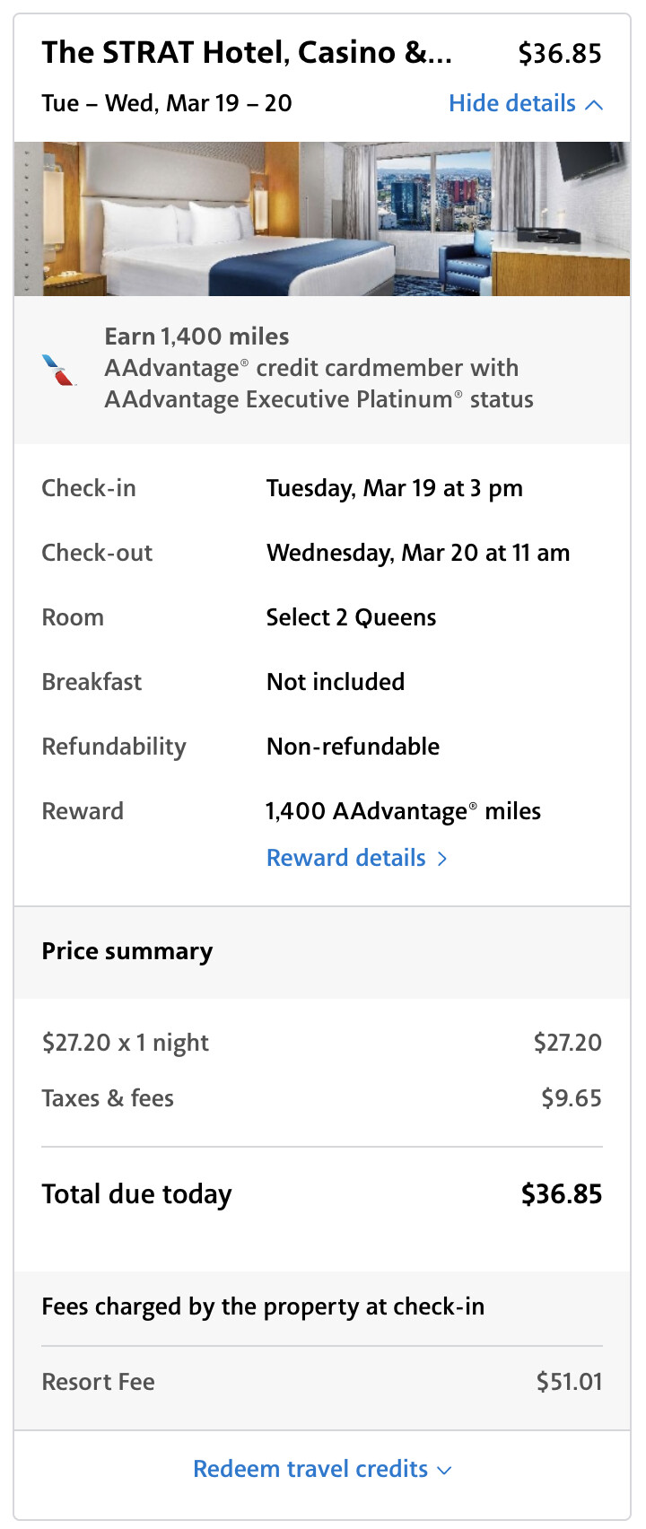
Task: Click the $36.85 price in the header
Action: click(x=560, y=54)
